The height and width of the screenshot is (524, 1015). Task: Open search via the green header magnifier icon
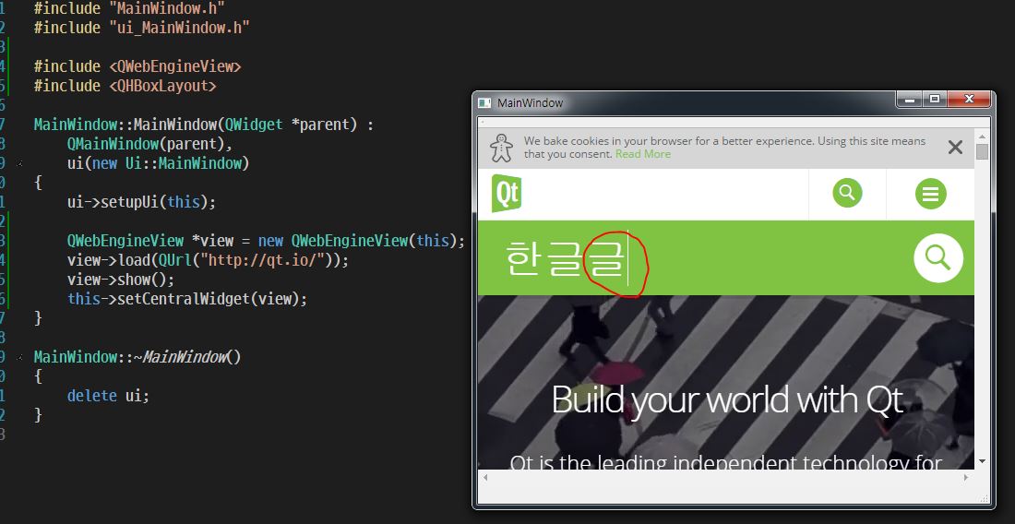pyautogui.click(x=846, y=194)
